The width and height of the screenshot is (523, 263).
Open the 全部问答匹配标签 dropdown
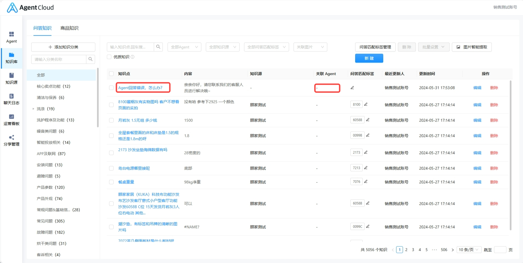(x=267, y=47)
